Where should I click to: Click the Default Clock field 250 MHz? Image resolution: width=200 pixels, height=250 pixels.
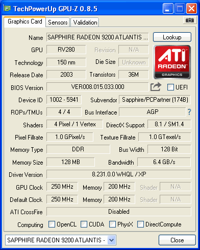tap(62, 199)
